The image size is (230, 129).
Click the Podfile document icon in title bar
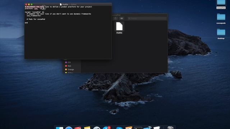[61, 5]
